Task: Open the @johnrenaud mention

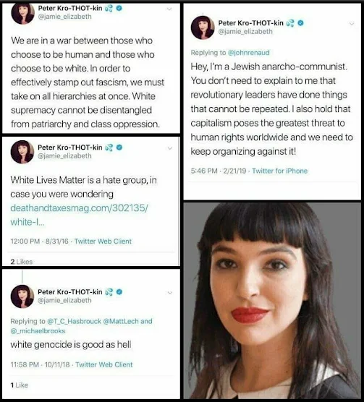Action: pyautogui.click(x=248, y=53)
